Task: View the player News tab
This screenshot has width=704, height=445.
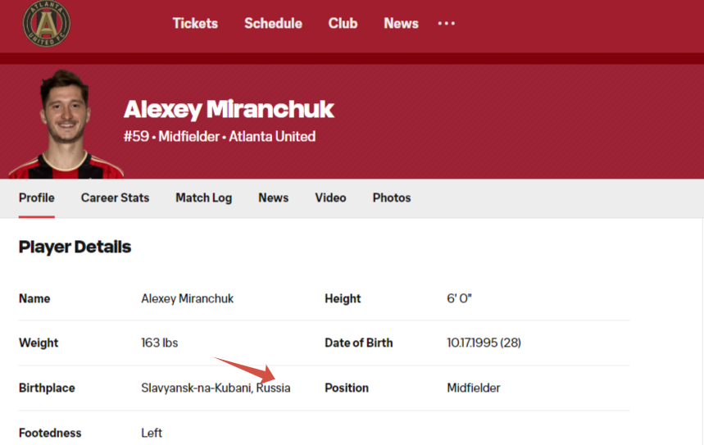Action: (x=273, y=198)
